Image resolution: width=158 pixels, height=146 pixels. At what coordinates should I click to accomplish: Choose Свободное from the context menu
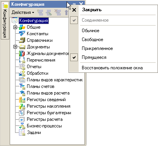[93, 40]
